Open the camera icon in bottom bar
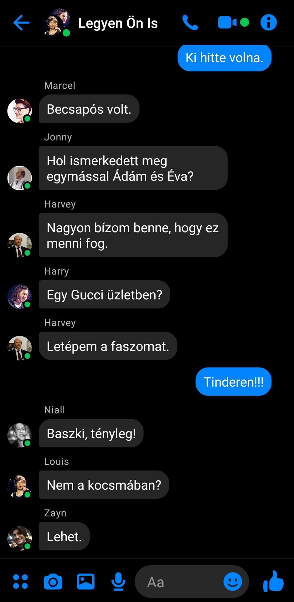This screenshot has height=602, width=294. [53, 582]
